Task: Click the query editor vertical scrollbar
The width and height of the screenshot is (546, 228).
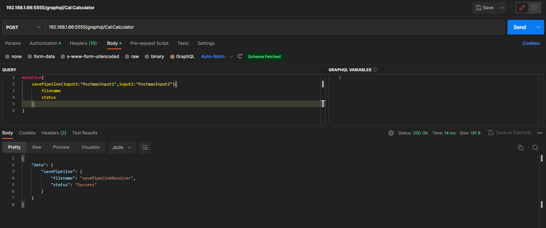Action: (323, 84)
